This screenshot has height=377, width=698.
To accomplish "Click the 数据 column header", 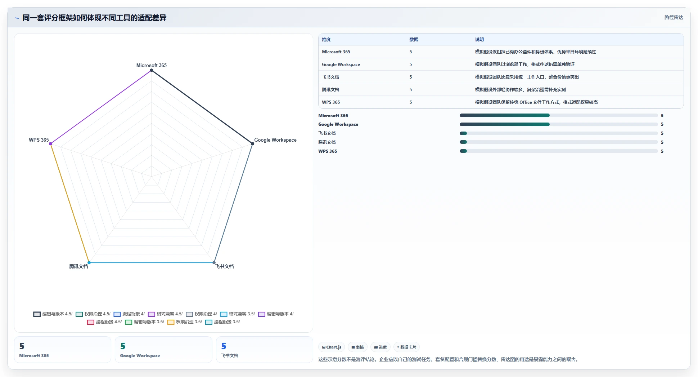I will [x=414, y=40].
